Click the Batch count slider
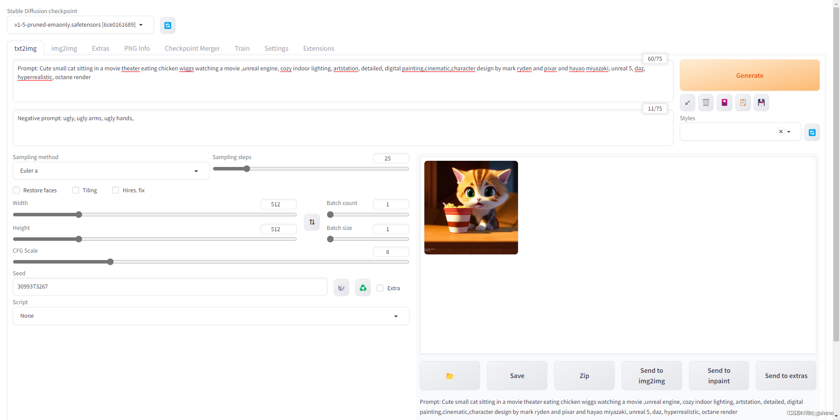Screen dimensions: 840x420 pyautogui.click(x=368, y=215)
